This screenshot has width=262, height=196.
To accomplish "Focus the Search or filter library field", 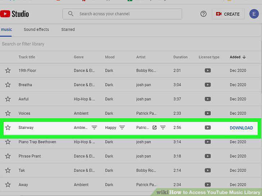I will (130, 44).
